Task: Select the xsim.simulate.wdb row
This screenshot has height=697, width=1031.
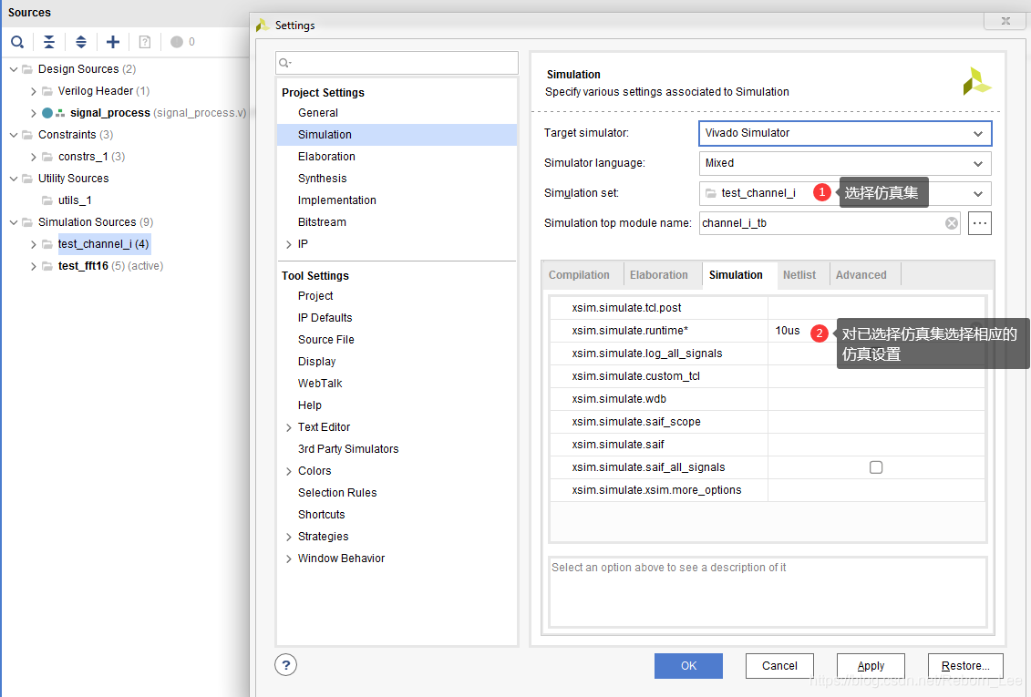Action: (768, 399)
